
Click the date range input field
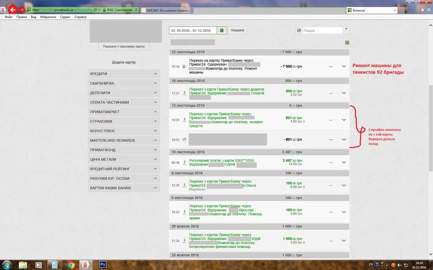pyautogui.click(x=193, y=30)
